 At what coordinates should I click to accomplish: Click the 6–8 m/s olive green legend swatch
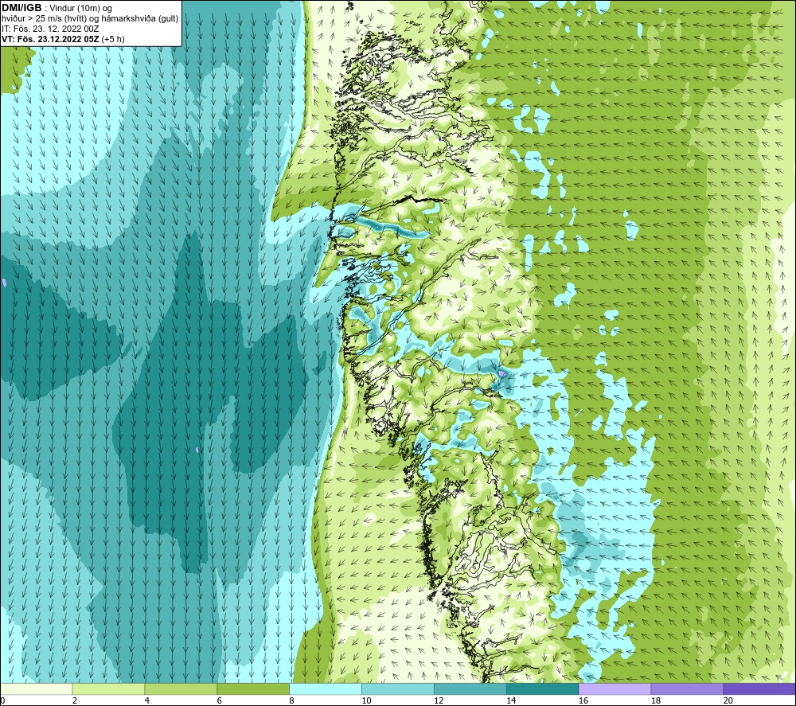click(253, 689)
